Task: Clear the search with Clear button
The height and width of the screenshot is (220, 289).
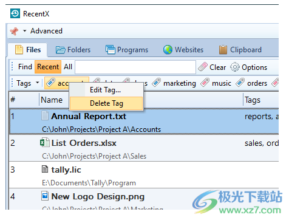Action: (x=212, y=67)
